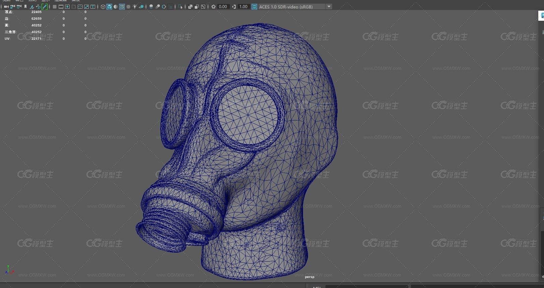544x288 pixels.
Task: Click the camera Bookmarks icon
Action: (x=25, y=7)
